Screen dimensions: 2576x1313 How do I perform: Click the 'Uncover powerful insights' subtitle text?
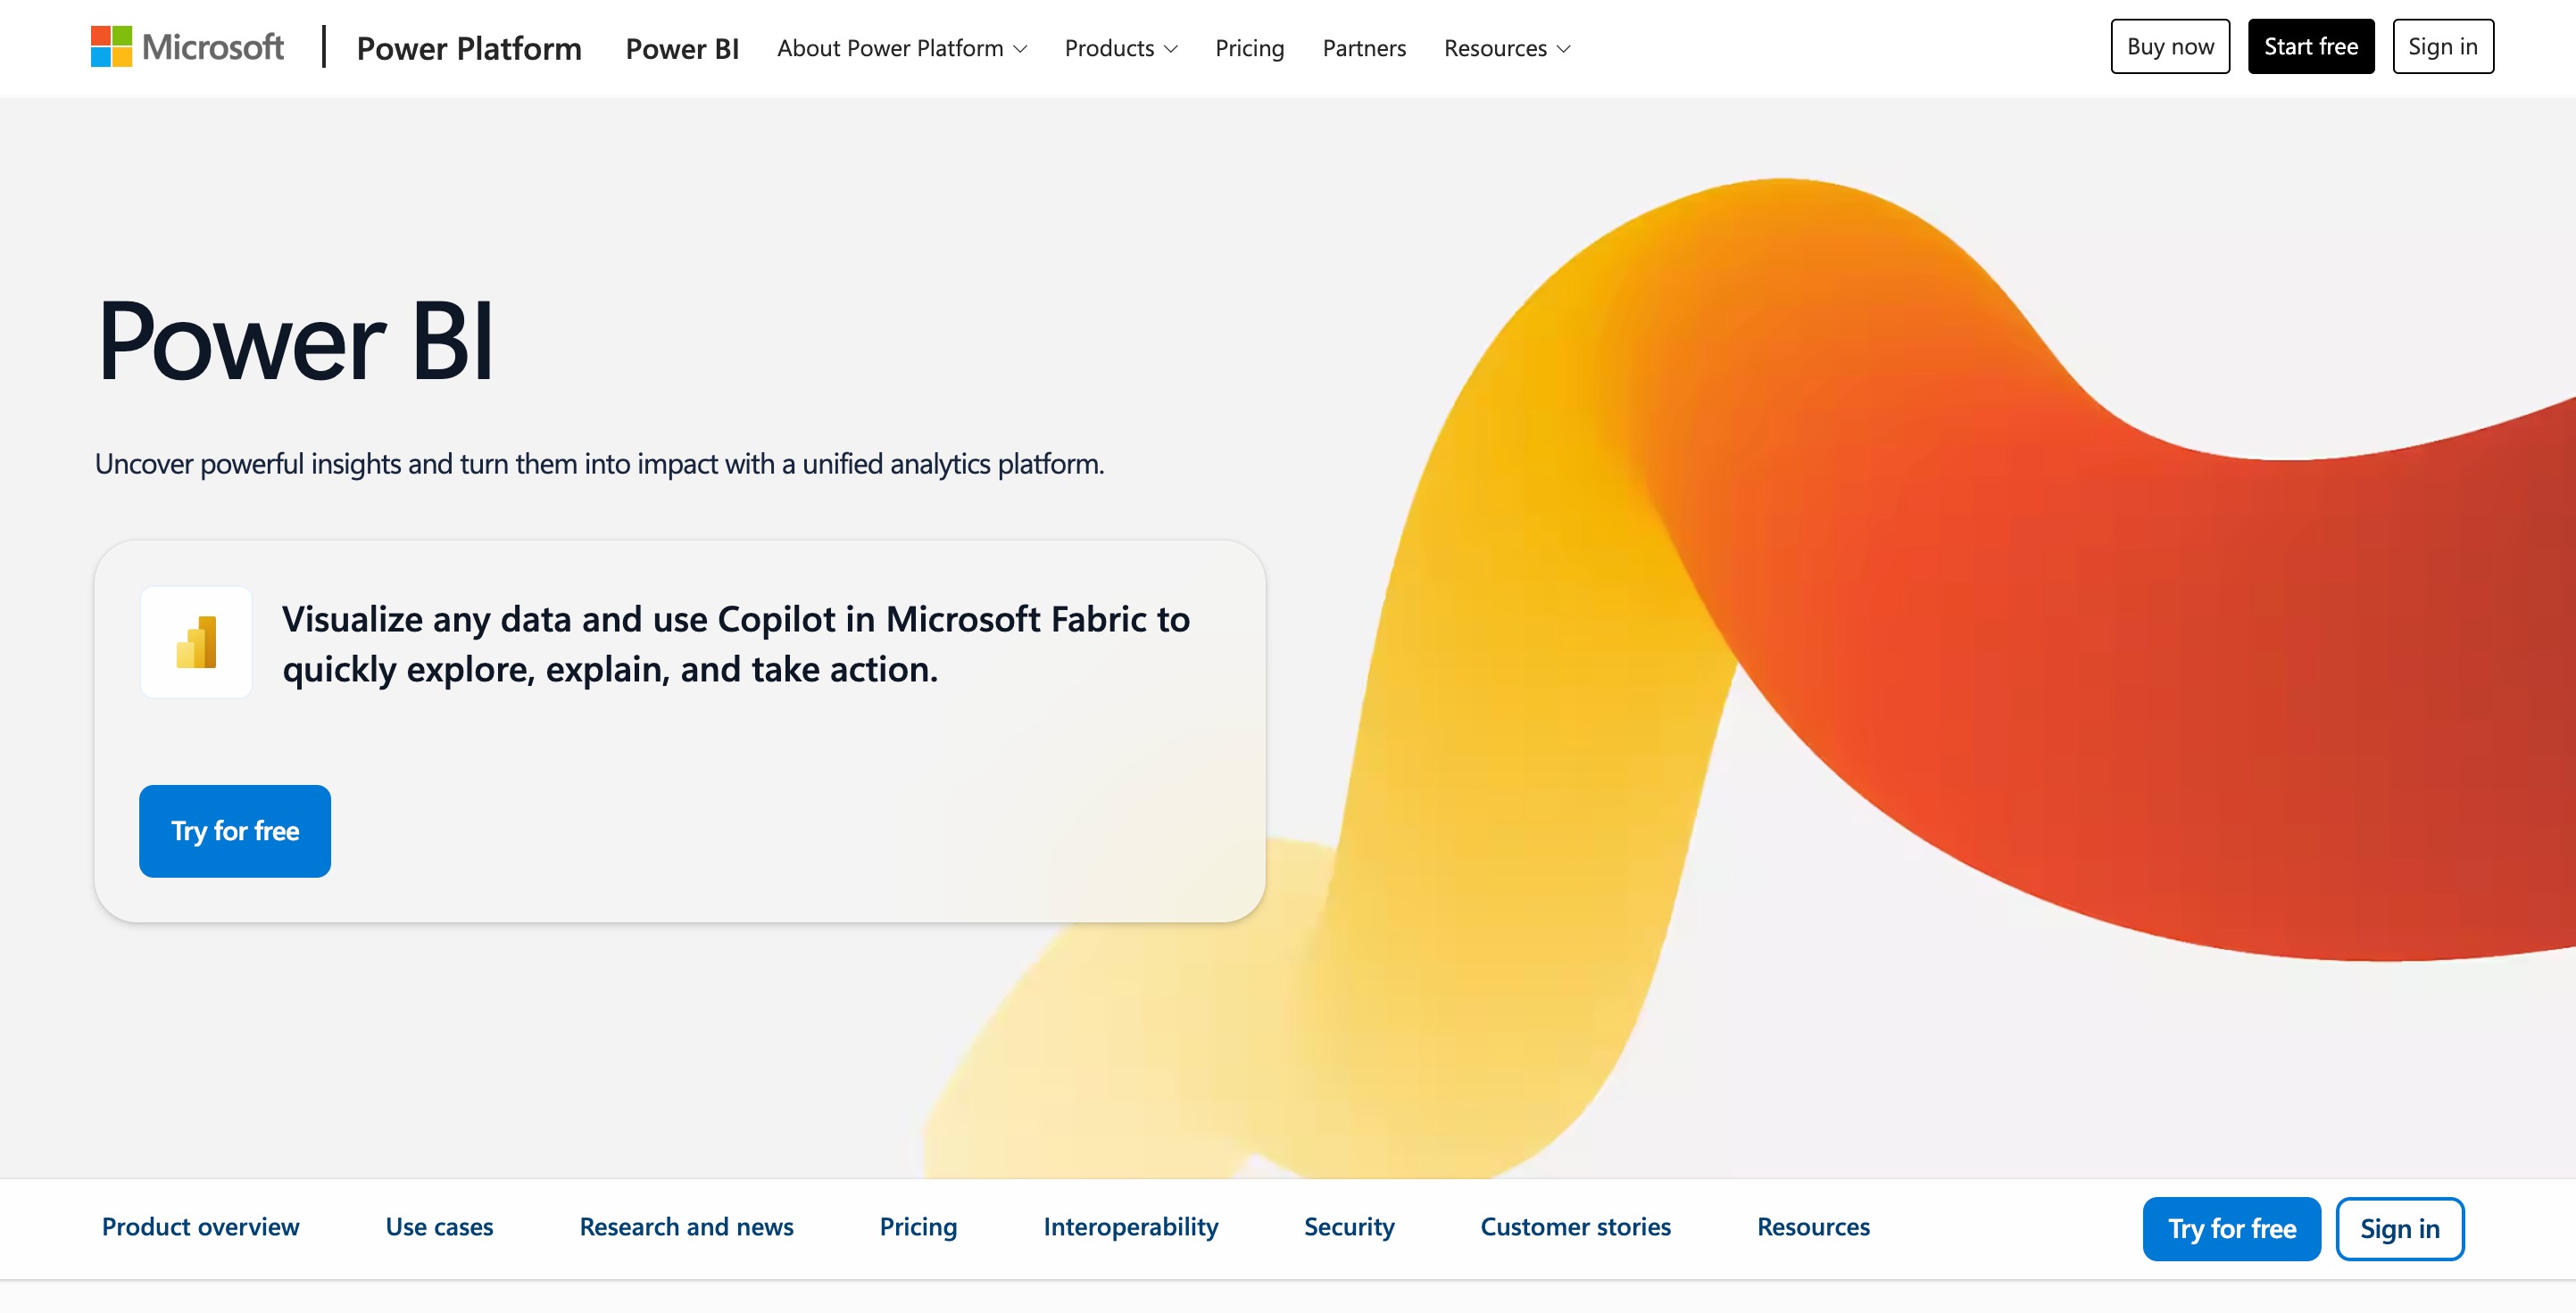coord(599,464)
